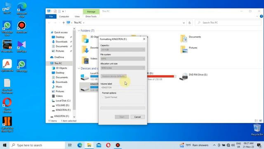This screenshot has height=149, width=264.
Task: Open Allocation unit size dropdown
Action: [x=123, y=68]
